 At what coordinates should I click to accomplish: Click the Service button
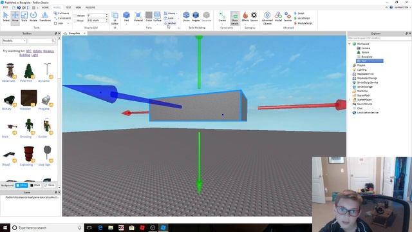288,17
